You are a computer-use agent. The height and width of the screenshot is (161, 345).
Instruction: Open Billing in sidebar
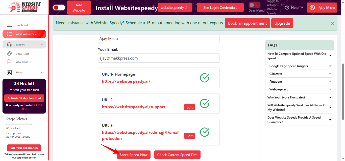24,72
